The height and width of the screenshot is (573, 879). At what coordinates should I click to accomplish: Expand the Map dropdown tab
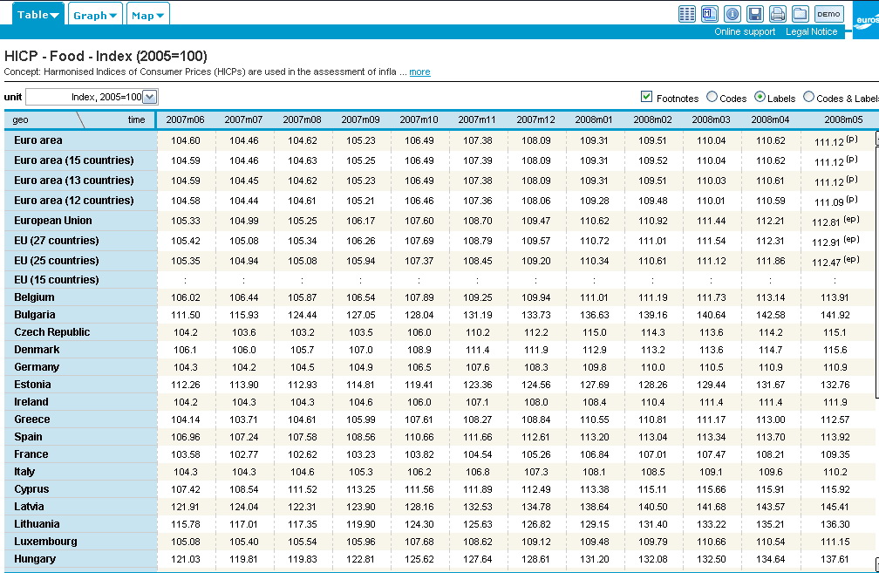pos(147,15)
